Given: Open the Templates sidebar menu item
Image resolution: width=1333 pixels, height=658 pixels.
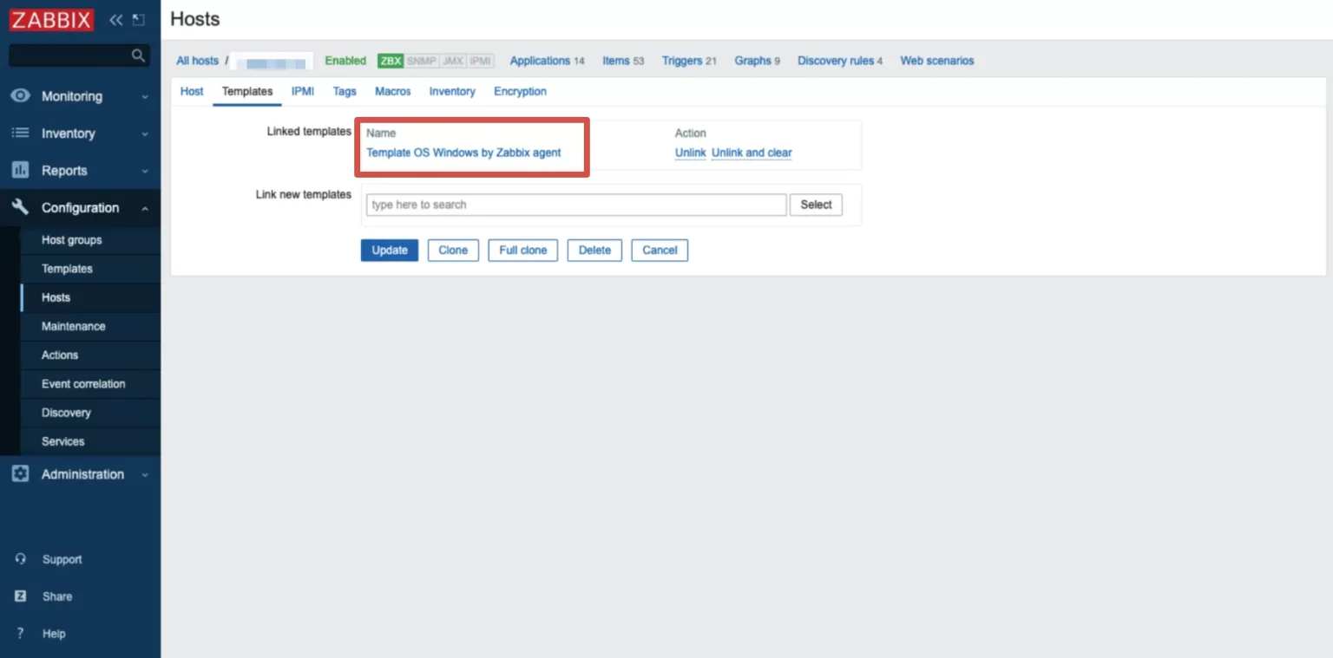Looking at the screenshot, I should [x=67, y=269].
